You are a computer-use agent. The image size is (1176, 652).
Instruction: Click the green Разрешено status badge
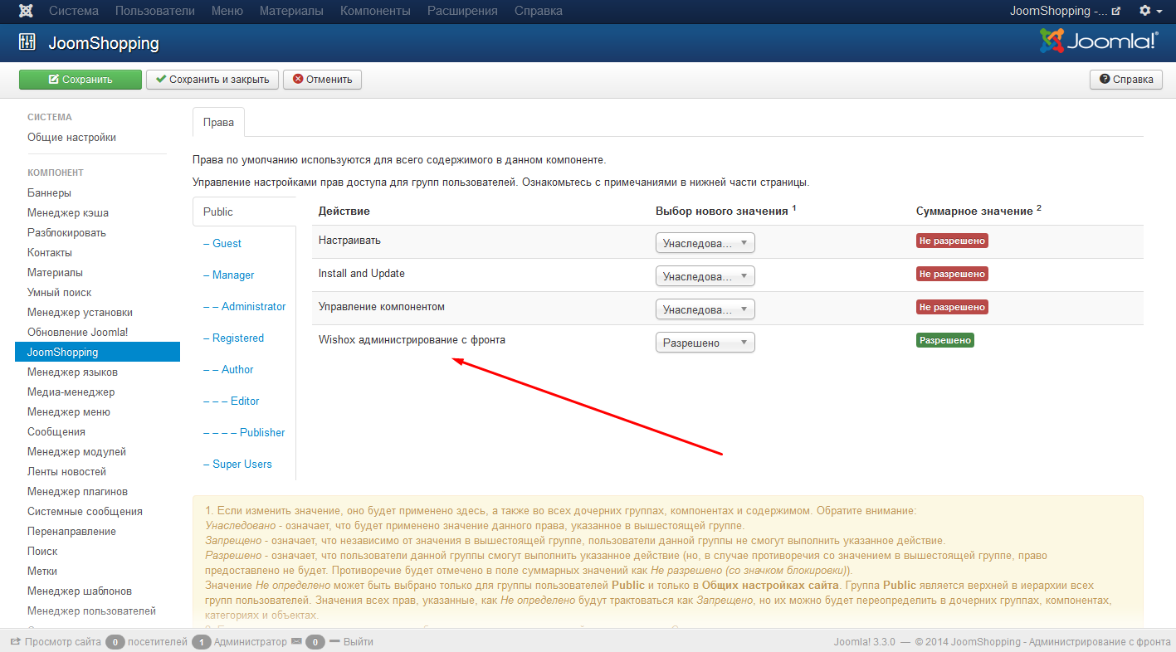tap(945, 341)
